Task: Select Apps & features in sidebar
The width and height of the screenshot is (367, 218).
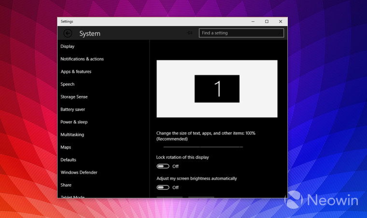Action: pyautogui.click(x=76, y=71)
